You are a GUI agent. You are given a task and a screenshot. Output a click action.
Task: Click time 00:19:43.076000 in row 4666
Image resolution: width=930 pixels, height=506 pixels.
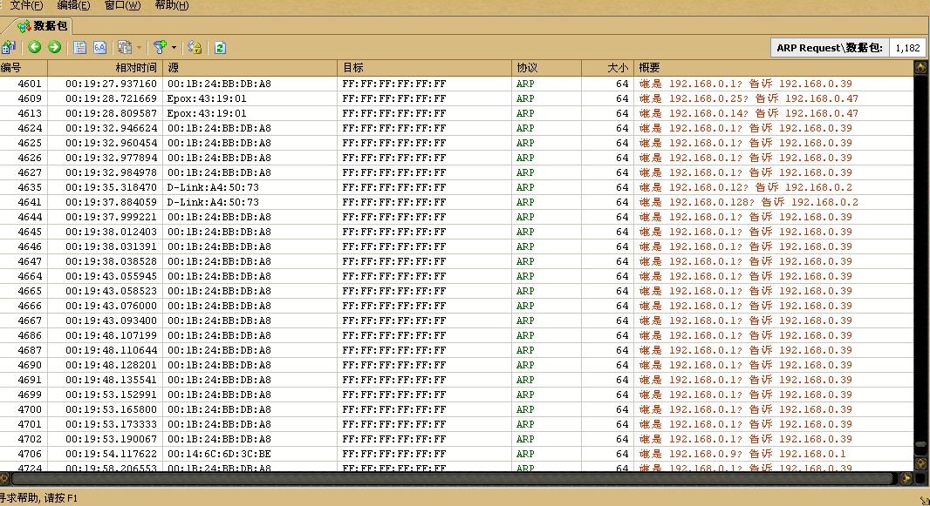111,306
